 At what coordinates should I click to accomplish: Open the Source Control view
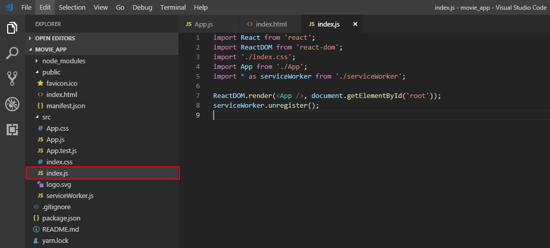pos(12,79)
